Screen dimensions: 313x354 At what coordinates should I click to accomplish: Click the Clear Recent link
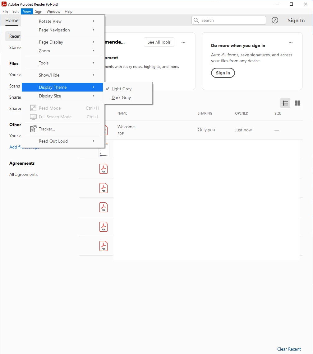click(289, 349)
